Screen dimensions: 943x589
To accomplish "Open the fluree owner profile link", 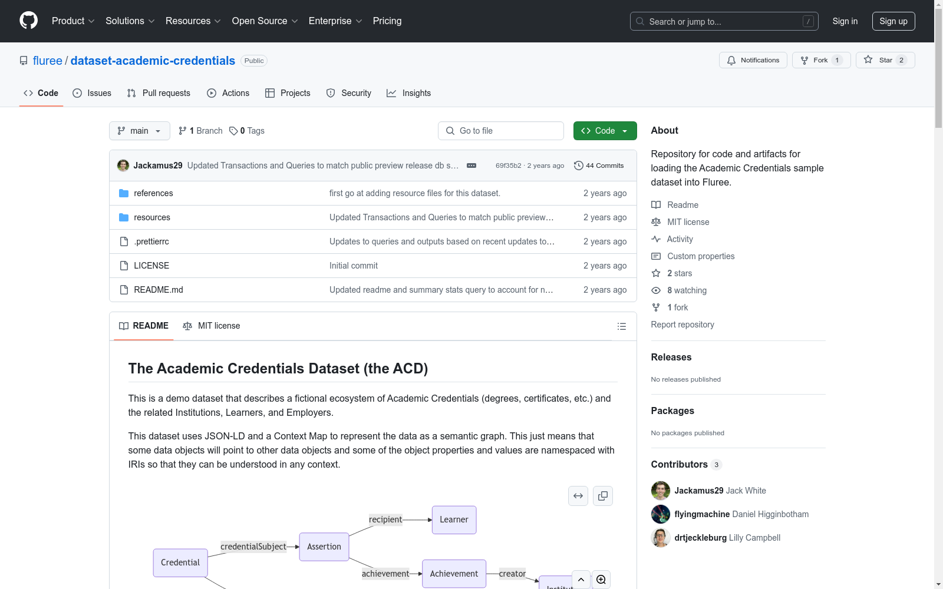I will [48, 61].
